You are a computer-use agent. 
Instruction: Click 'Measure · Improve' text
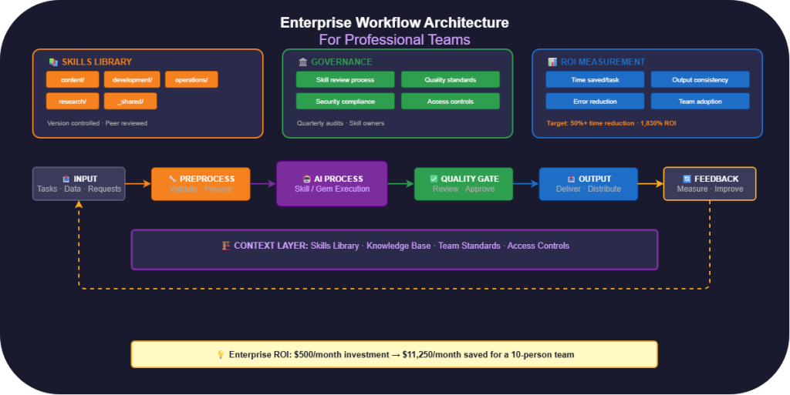coord(710,189)
